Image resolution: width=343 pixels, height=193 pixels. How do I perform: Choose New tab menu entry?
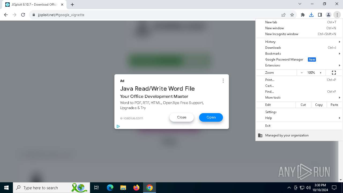[x=299, y=22]
